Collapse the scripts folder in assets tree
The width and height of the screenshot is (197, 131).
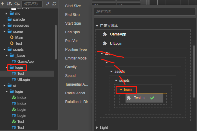(x=5, y=49)
